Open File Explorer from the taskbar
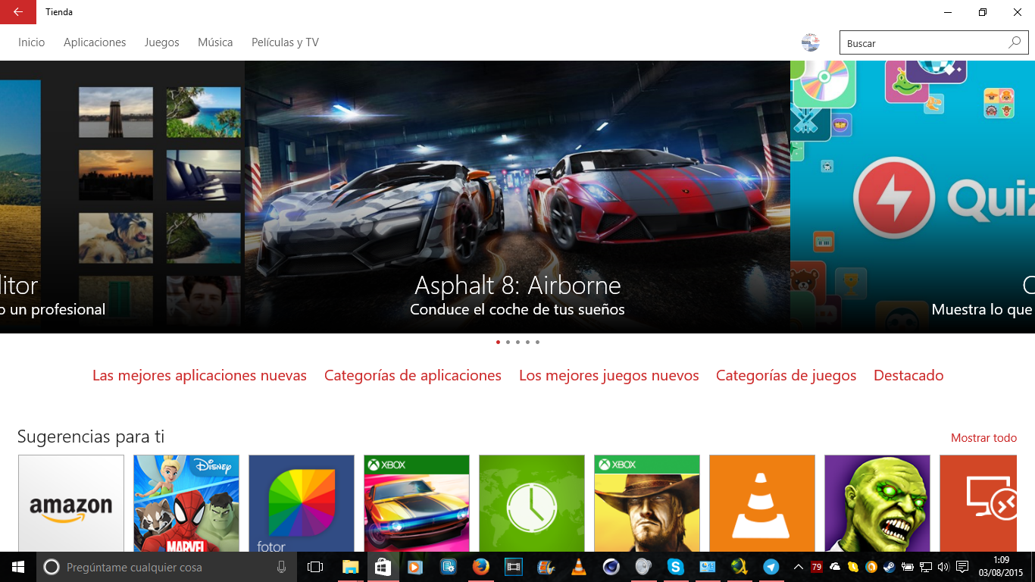 coord(350,567)
